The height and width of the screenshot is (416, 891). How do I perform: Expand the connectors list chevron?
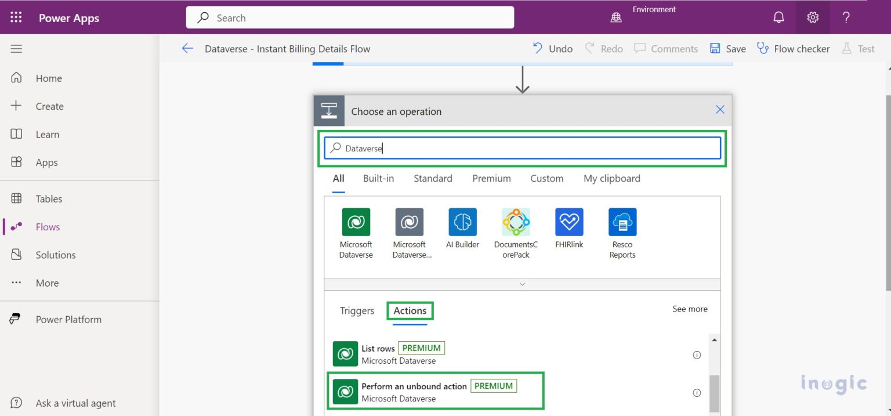pos(522,284)
